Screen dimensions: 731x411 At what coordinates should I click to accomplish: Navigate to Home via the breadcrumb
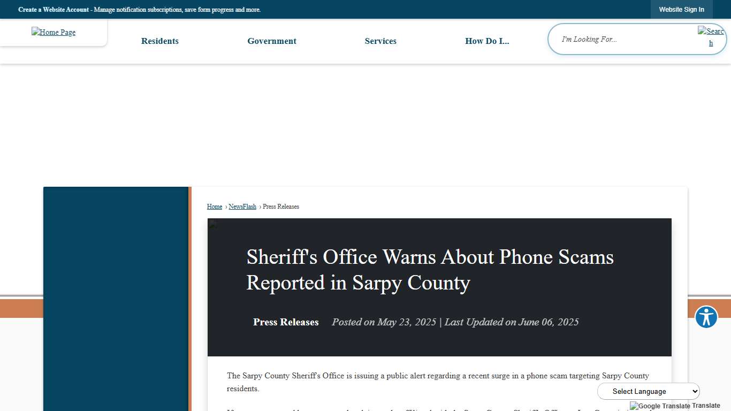click(x=215, y=207)
